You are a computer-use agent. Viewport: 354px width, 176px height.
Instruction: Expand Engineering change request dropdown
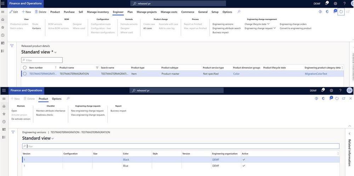click(x=275, y=28)
